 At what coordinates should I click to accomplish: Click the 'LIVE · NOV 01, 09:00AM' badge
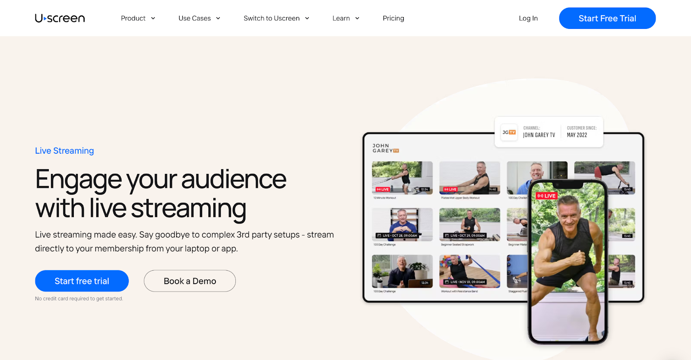click(465, 282)
